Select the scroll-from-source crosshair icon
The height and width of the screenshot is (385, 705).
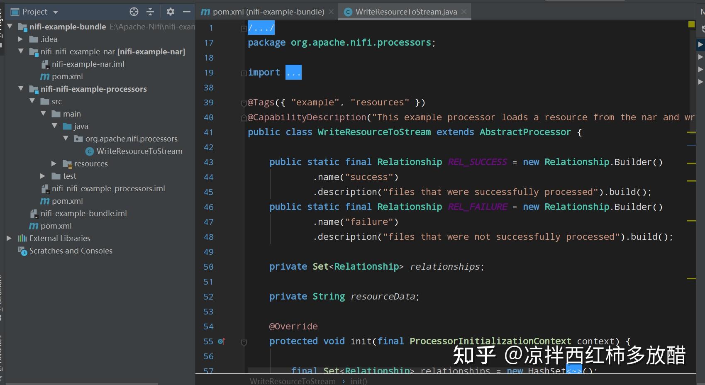pyautogui.click(x=134, y=12)
